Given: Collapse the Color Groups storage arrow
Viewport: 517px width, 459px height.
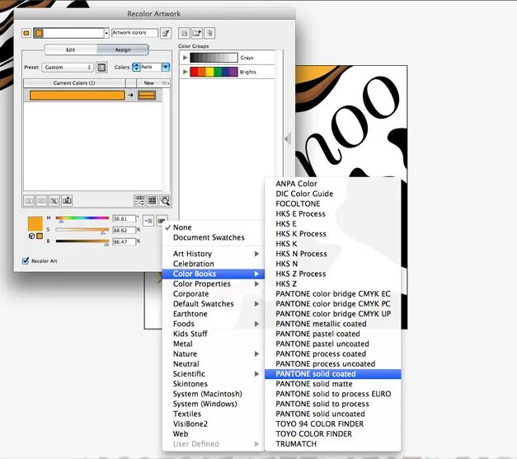Looking at the screenshot, I should click(x=288, y=138).
